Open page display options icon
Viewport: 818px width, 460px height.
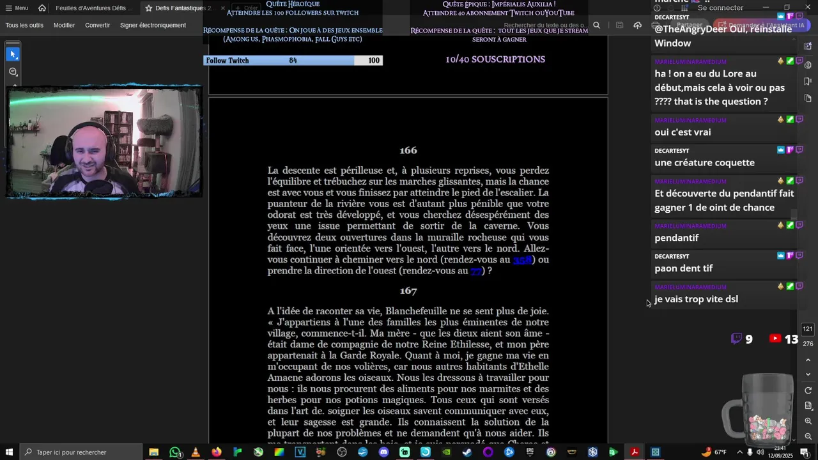[x=808, y=406]
